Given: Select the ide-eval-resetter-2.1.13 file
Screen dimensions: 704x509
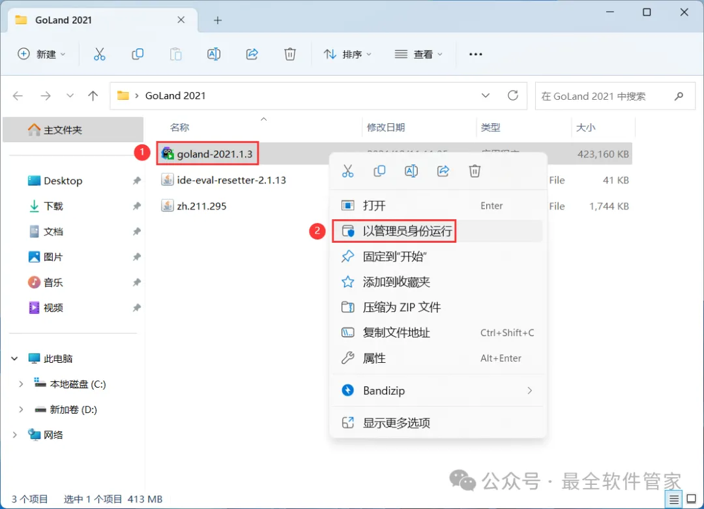Looking at the screenshot, I should coord(224,180).
